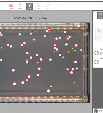The width and height of the screenshot is (103, 113).
Task: Toggle the lower radius filter check circle
Action: pyautogui.click(x=97, y=62)
